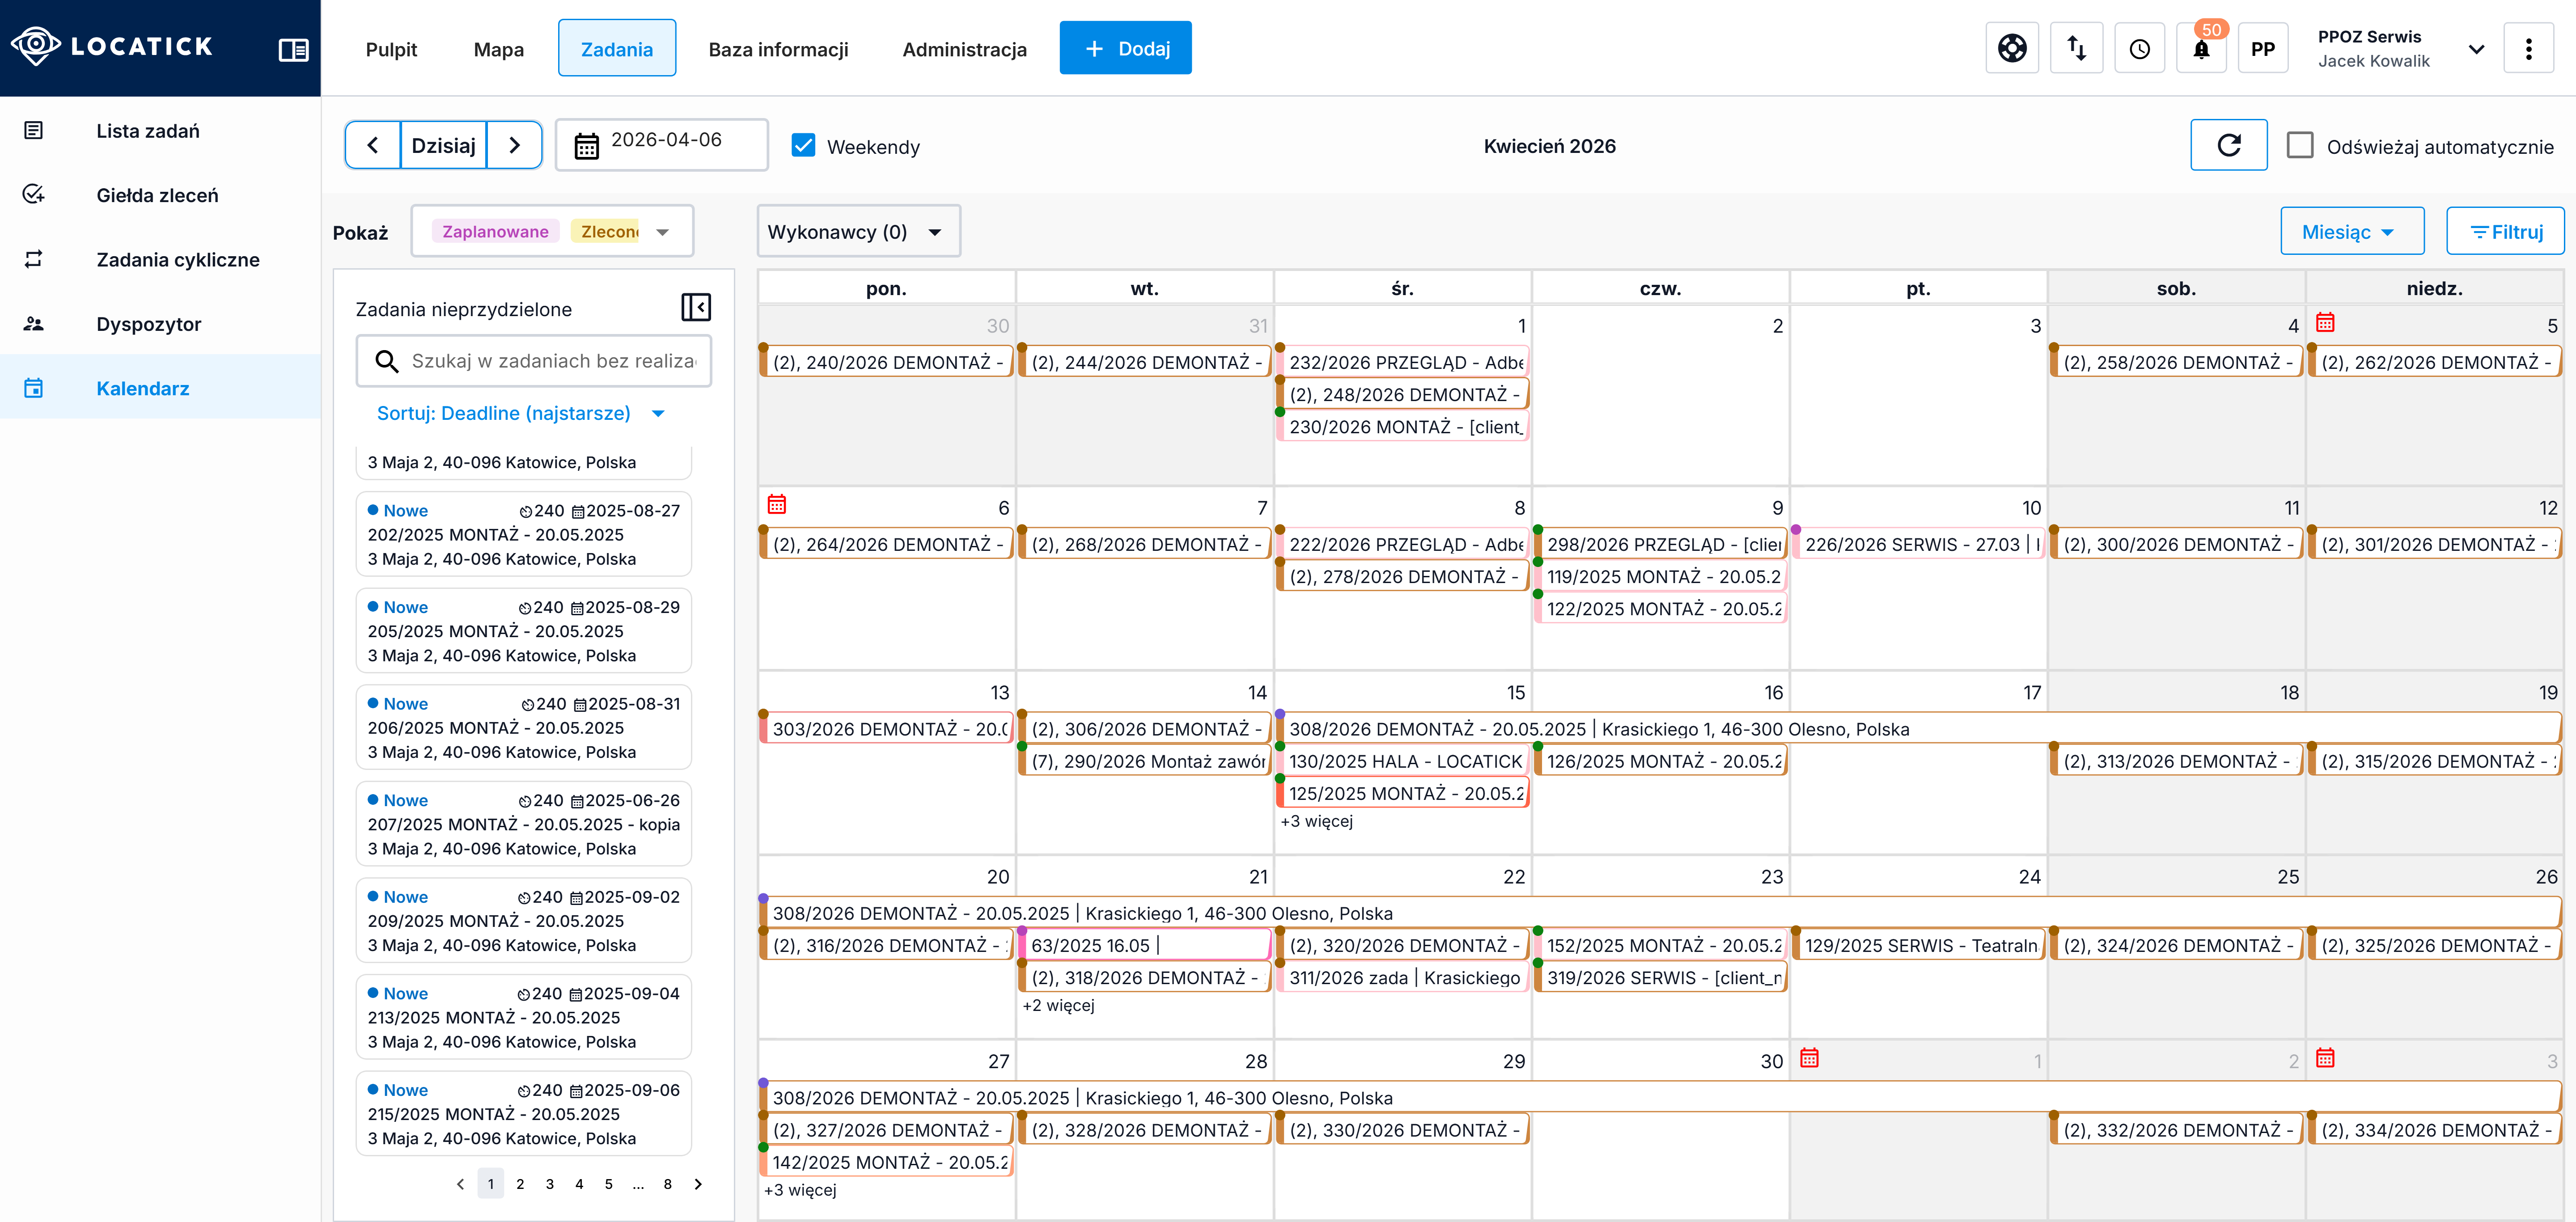2576x1222 pixels.
Task: Open Wykonawcy (0) dropdown
Action: coord(858,232)
